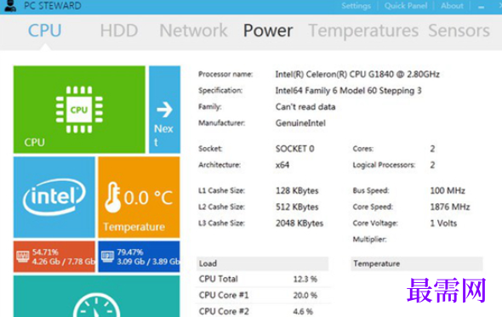Click the Temperature section header on right
Viewport: 502px width, 317px height.
pyautogui.click(x=417, y=263)
